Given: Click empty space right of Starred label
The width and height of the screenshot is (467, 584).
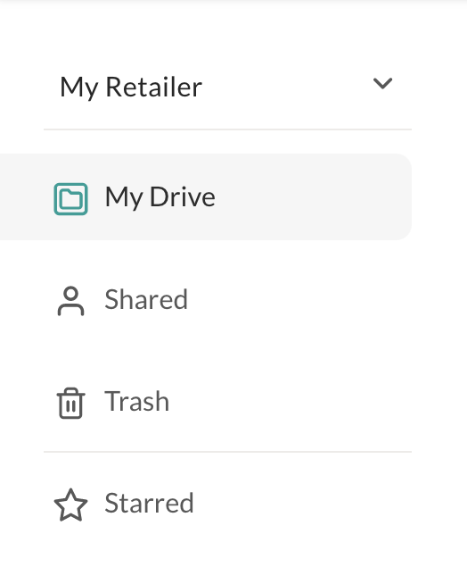Looking at the screenshot, I should 303,503.
